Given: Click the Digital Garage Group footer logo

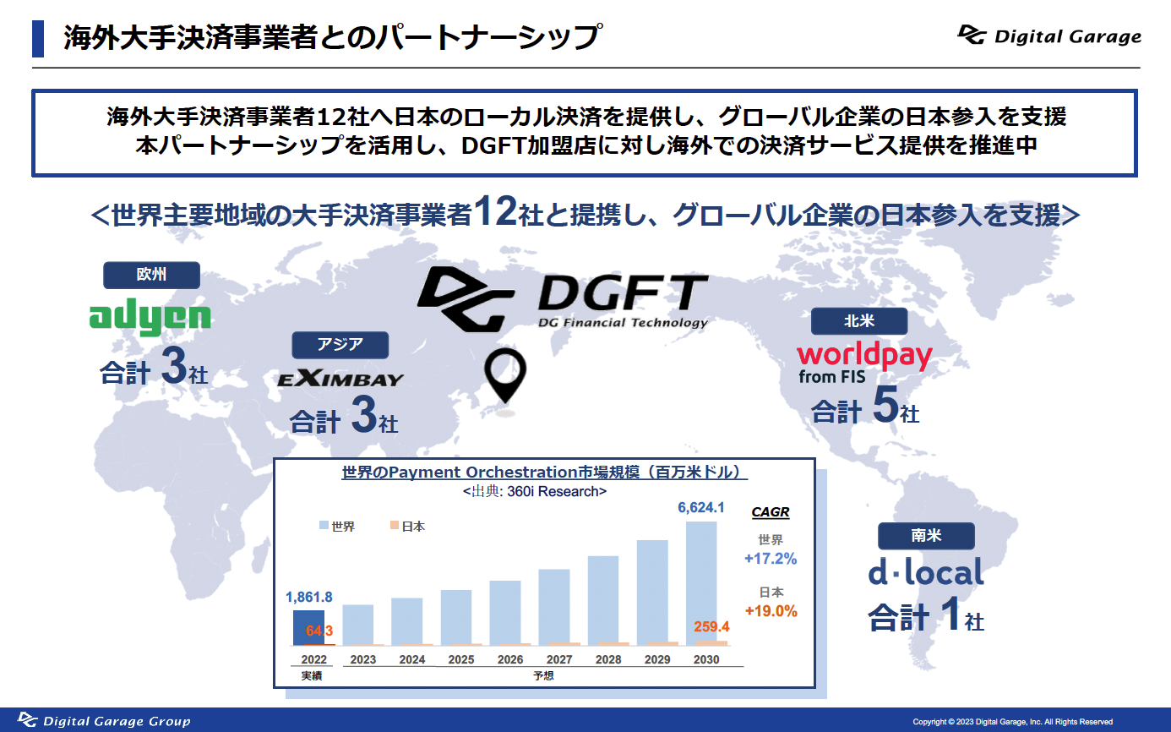Looking at the screenshot, I should (x=104, y=720).
